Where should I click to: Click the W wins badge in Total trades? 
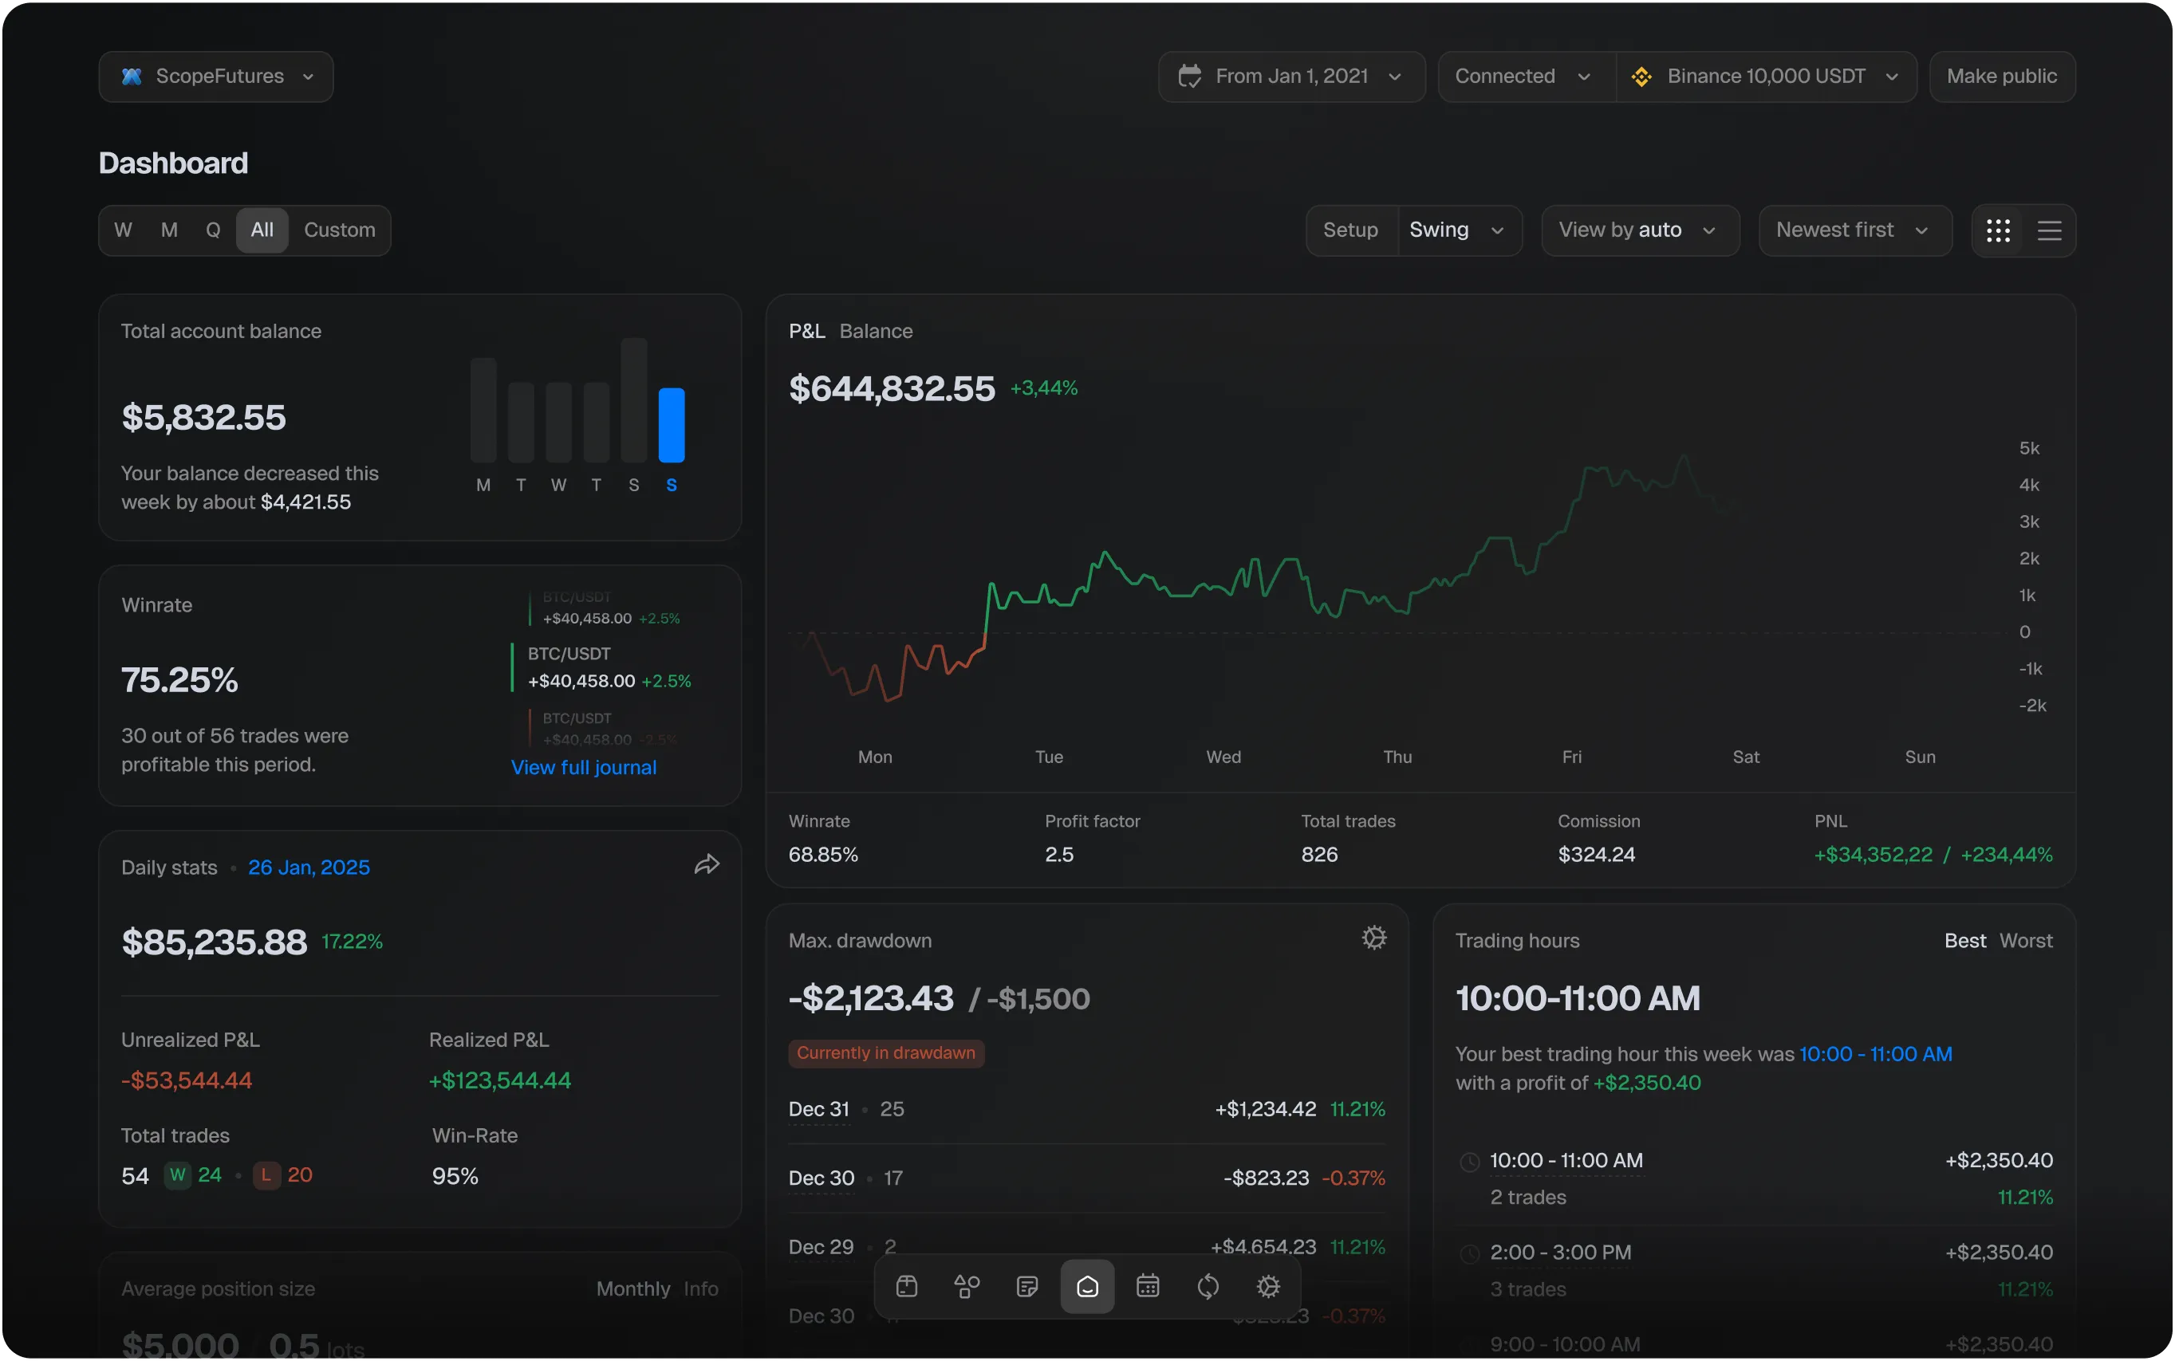(177, 1174)
